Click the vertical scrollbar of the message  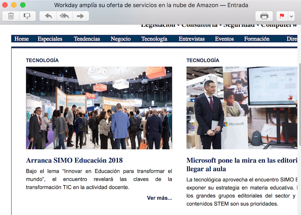[x=300, y=104]
